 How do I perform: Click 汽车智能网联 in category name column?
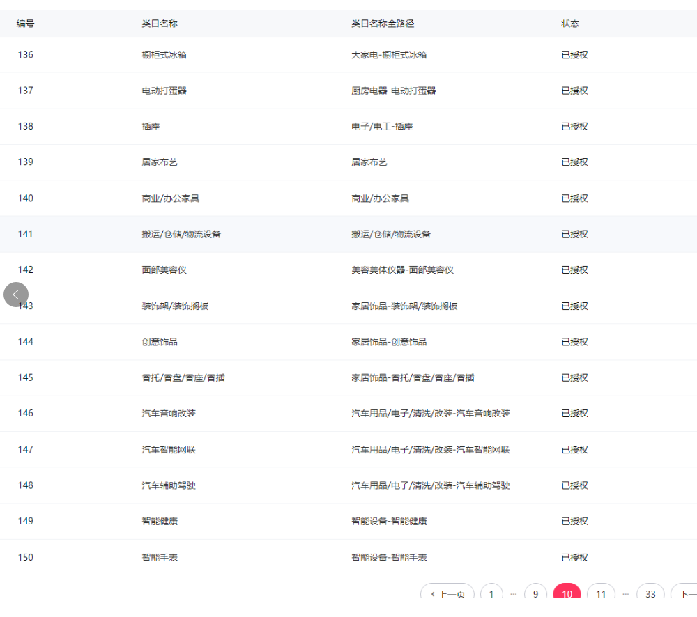click(169, 450)
